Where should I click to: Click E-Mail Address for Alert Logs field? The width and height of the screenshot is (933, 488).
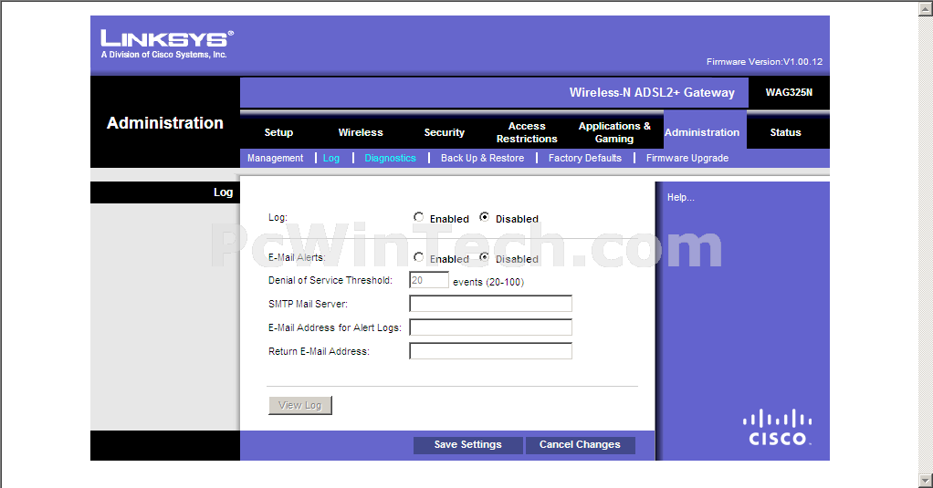(491, 327)
